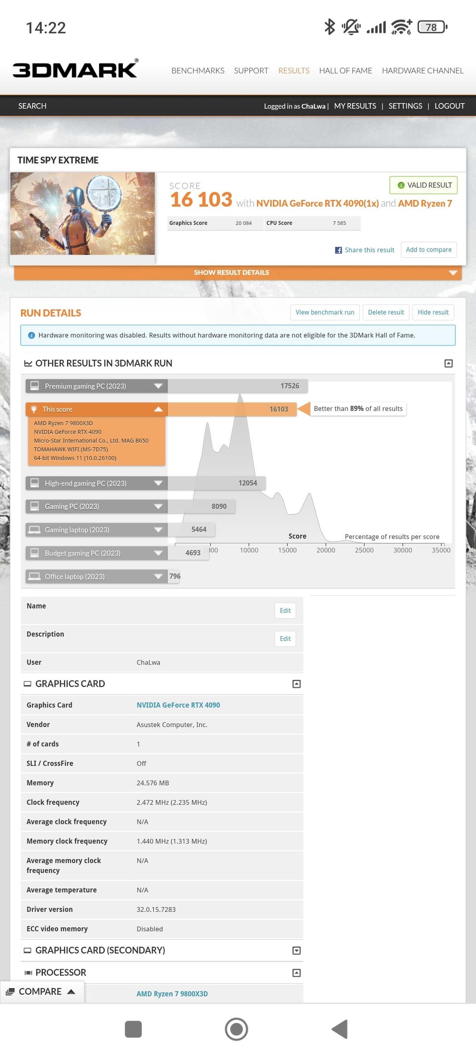This screenshot has height=1059, width=476.
Task: Tap the Bluetooth status icon
Action: (x=330, y=27)
